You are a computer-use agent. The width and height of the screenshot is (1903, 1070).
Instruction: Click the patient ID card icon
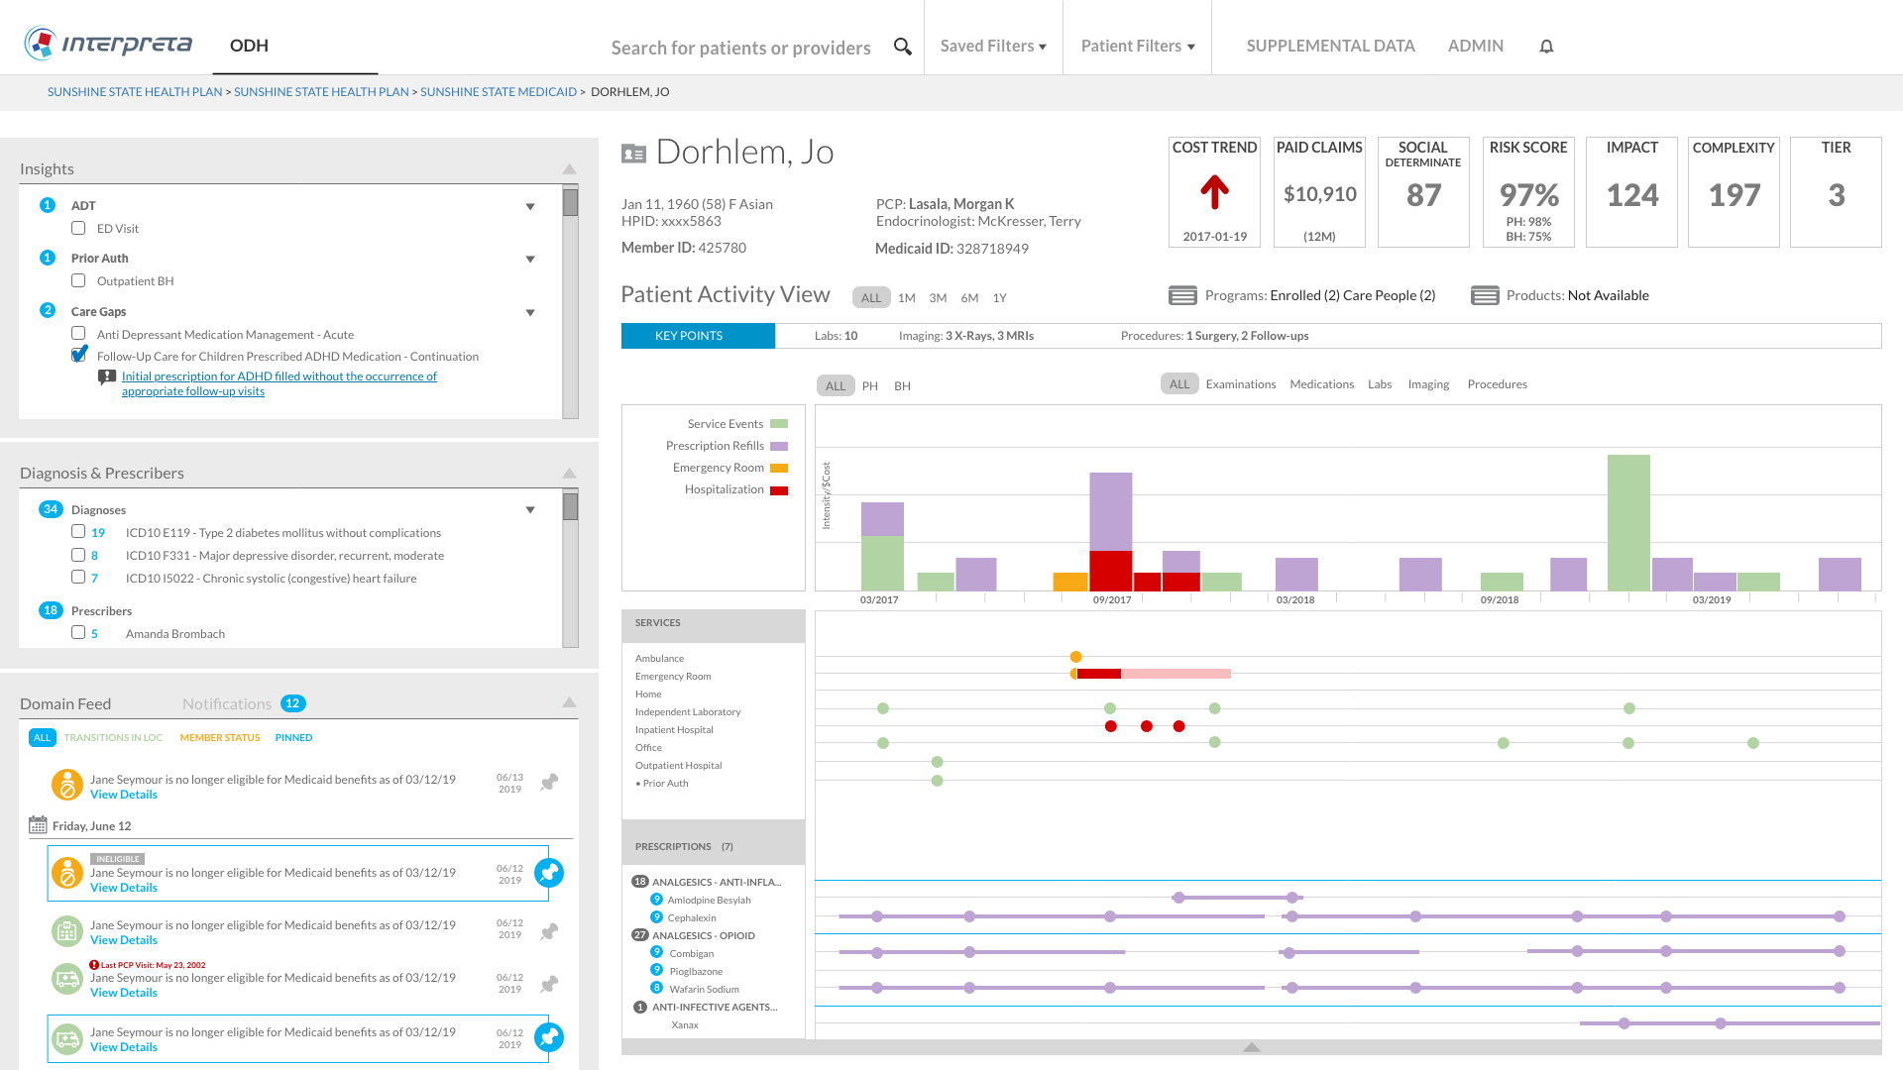click(633, 154)
